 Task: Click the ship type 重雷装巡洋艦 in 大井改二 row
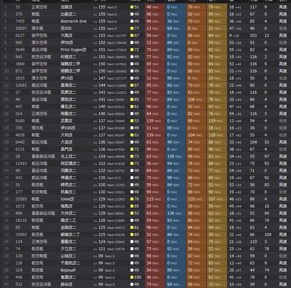coord(43,213)
